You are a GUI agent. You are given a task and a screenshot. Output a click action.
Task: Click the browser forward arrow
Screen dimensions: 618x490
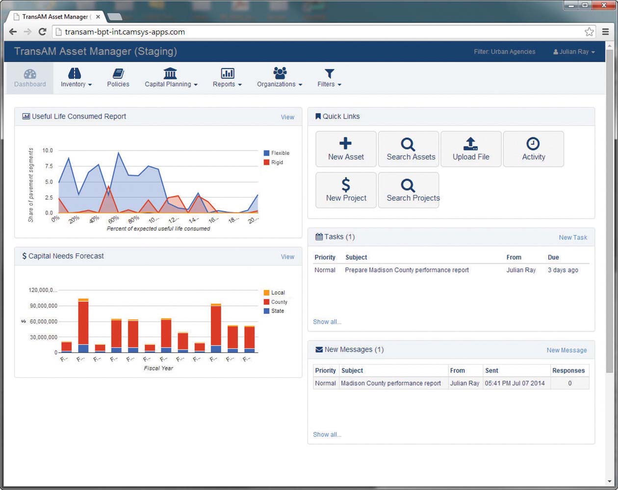27,32
